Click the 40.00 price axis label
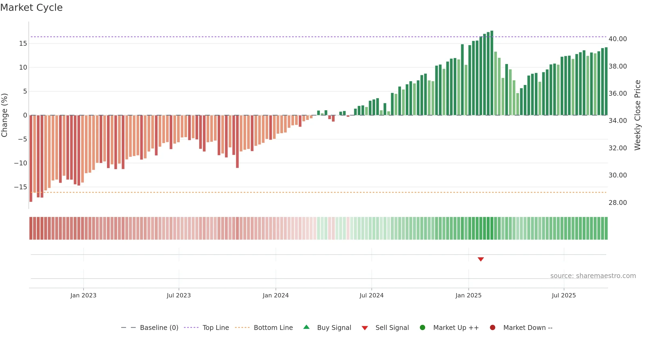The width and height of the screenshot is (645, 363). click(618, 39)
